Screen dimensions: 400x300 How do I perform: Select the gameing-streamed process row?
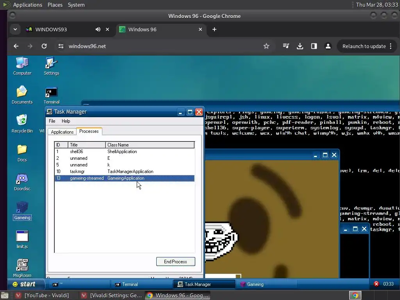(x=125, y=178)
